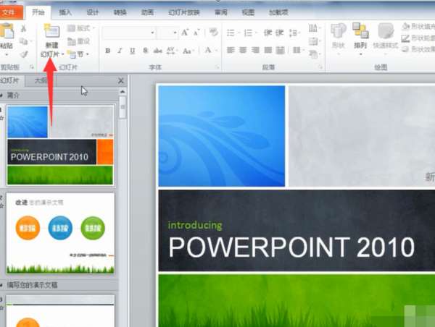Click the Arrange (排列) icon
Screen dimensions: 435x327
click(x=360, y=30)
